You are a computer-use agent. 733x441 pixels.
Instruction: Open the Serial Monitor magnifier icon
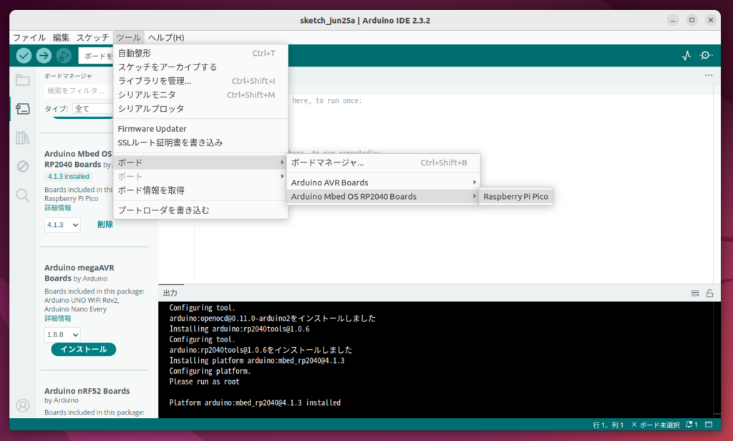tap(706, 56)
